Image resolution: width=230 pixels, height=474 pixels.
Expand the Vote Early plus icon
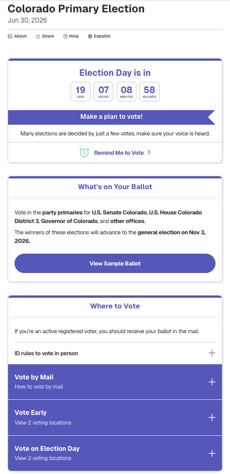click(212, 418)
